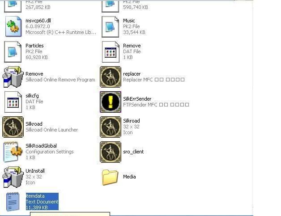This screenshot has height=216, width=281.
Task: Click the Silkroad Online Launcher description text
Action: [x=52, y=130]
